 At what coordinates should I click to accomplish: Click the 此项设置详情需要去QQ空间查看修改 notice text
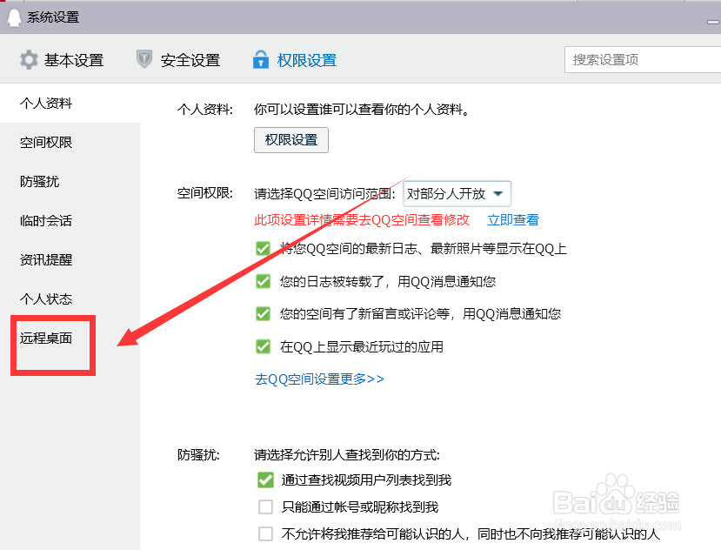pos(362,220)
